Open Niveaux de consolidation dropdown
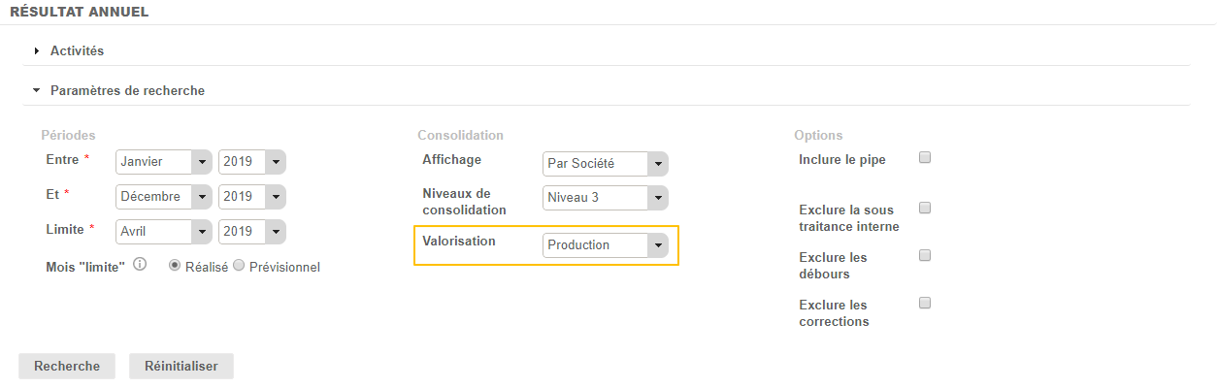The height and width of the screenshot is (388, 1218). (606, 198)
